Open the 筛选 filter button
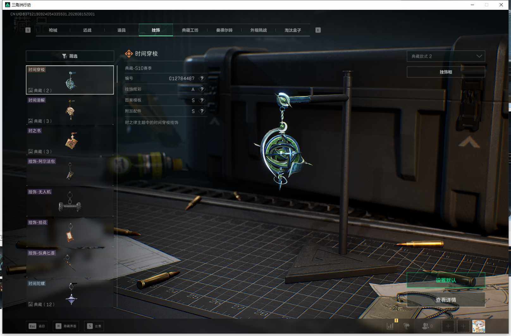The image size is (511, 336). click(x=70, y=56)
